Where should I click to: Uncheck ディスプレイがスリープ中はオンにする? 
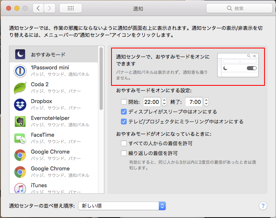124,112
